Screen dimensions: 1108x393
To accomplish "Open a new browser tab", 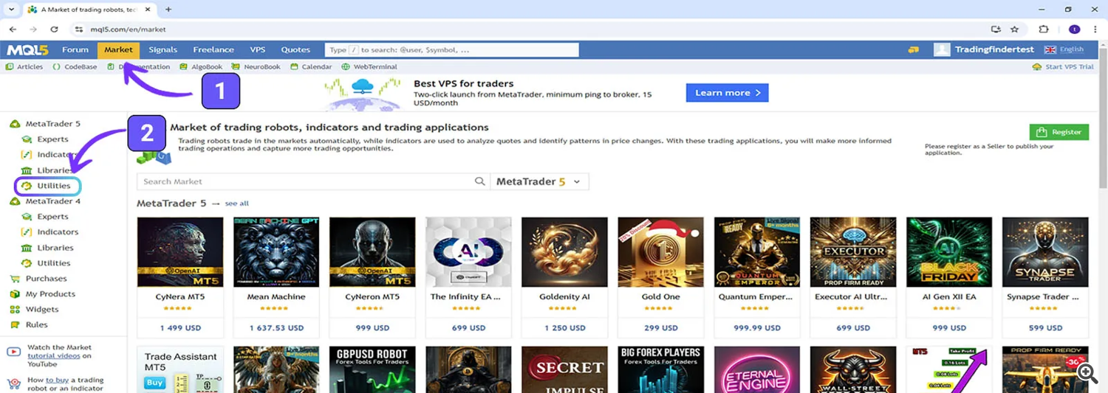I will tap(168, 10).
